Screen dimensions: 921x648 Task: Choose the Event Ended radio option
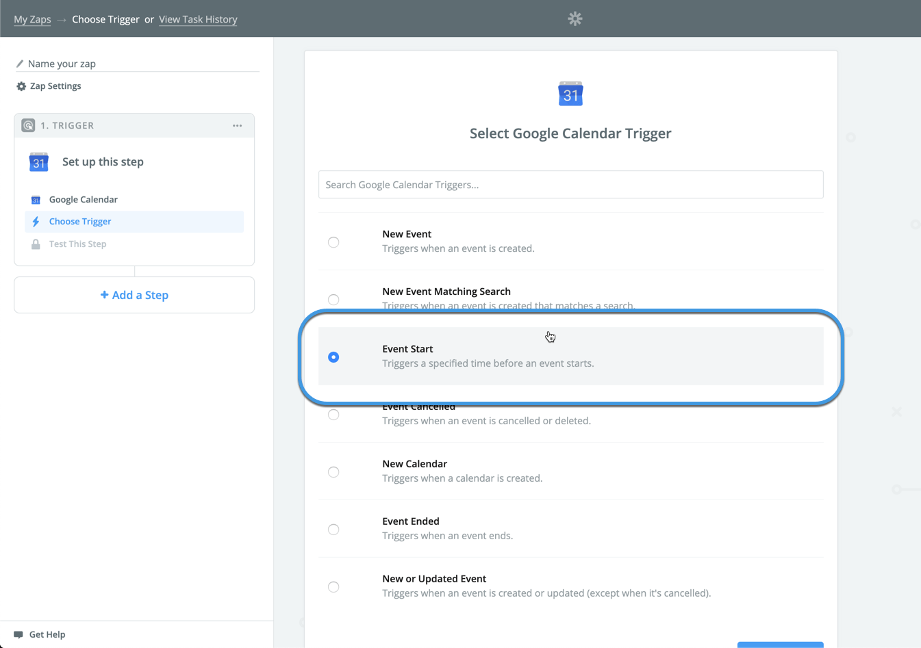(333, 530)
